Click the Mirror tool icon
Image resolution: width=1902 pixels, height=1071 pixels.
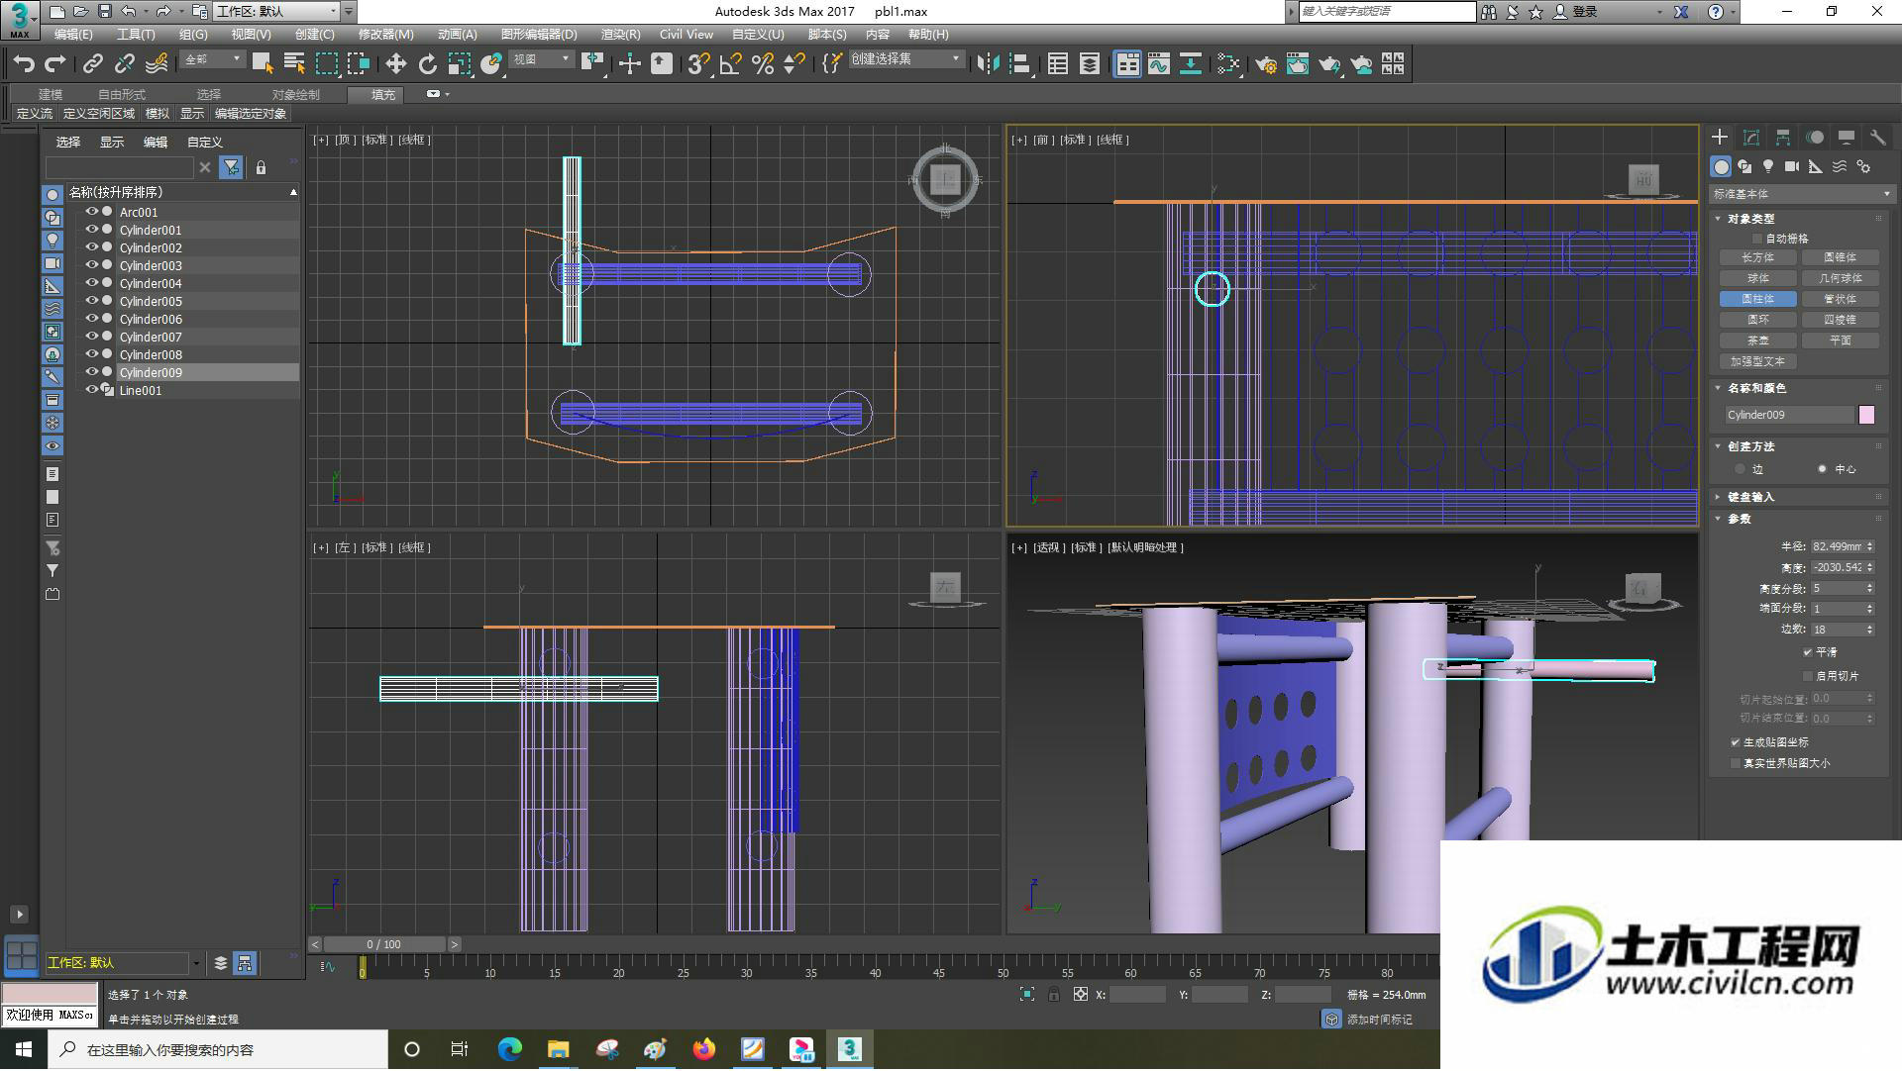coord(988,64)
